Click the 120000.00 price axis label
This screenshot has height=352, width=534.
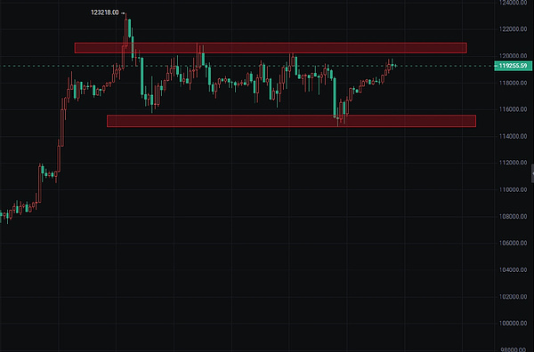pyautogui.click(x=513, y=56)
